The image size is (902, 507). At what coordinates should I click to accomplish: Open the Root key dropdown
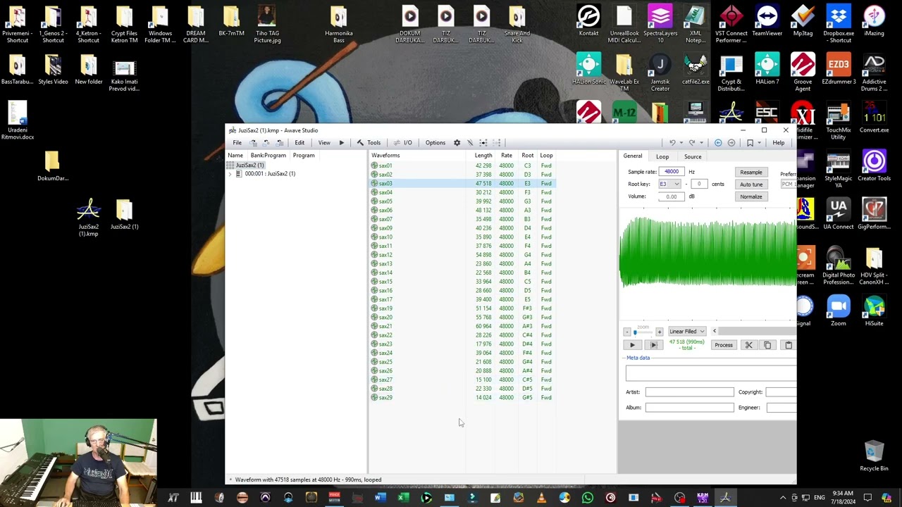click(669, 184)
